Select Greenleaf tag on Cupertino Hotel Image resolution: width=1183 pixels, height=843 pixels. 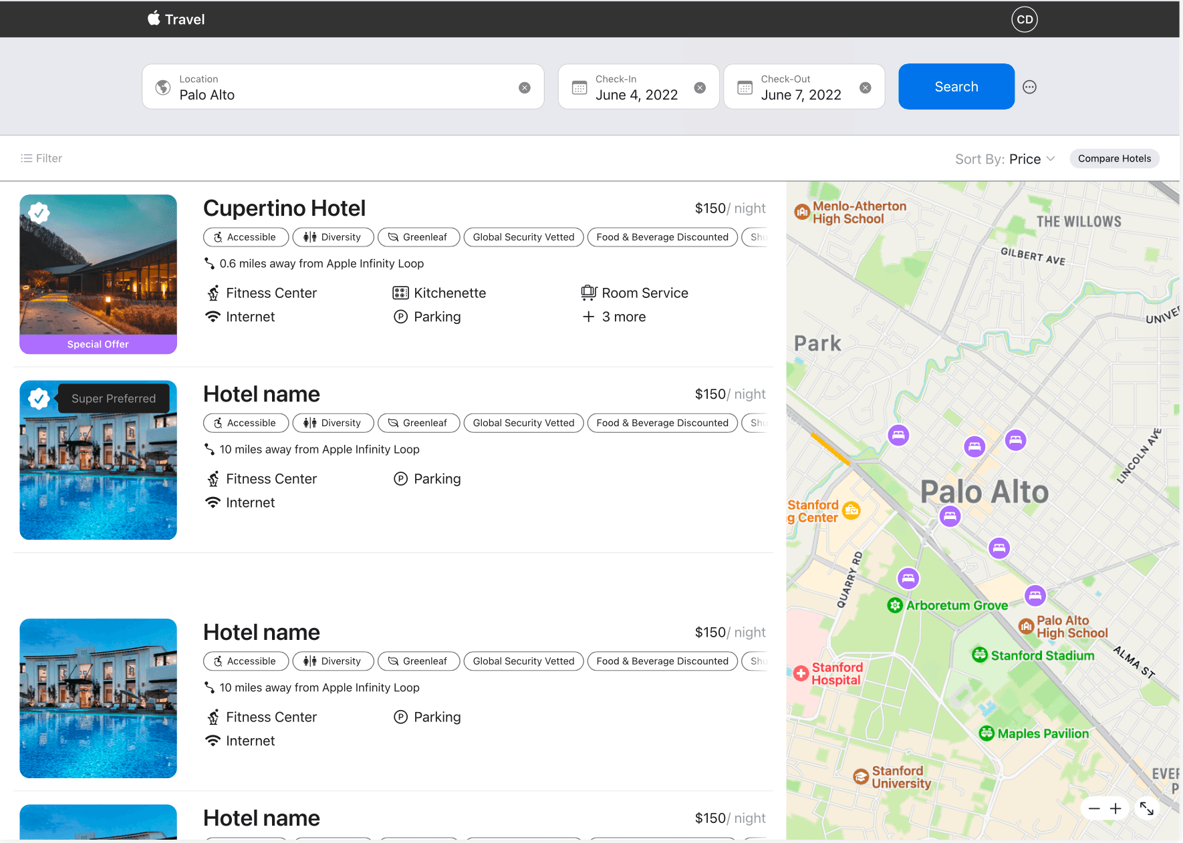pos(418,237)
